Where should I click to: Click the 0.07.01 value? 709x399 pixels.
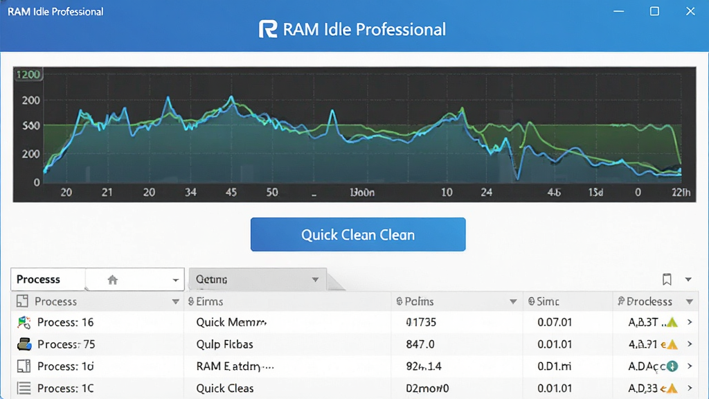point(555,322)
